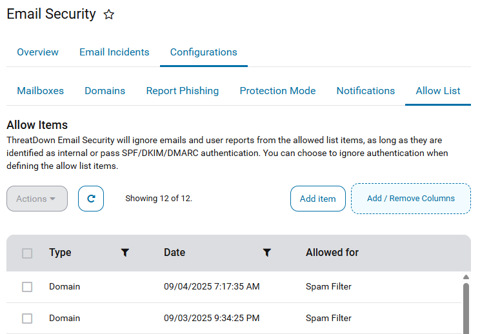
Task: Open filter for Type column
Action: pyautogui.click(x=125, y=252)
